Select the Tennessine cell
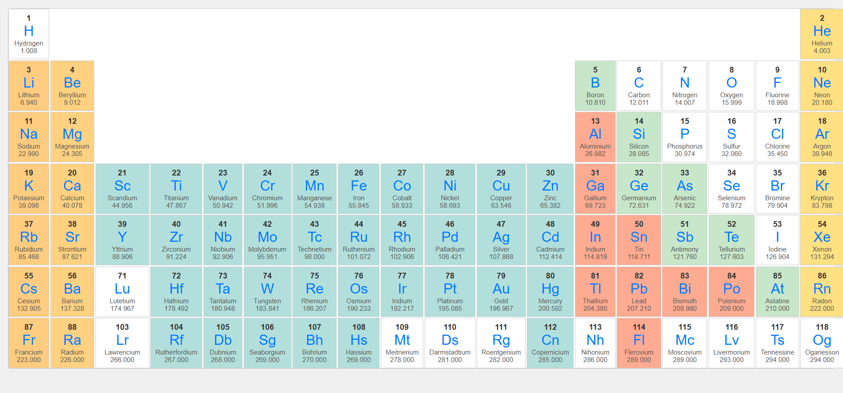The width and height of the screenshot is (843, 393). coord(777,343)
